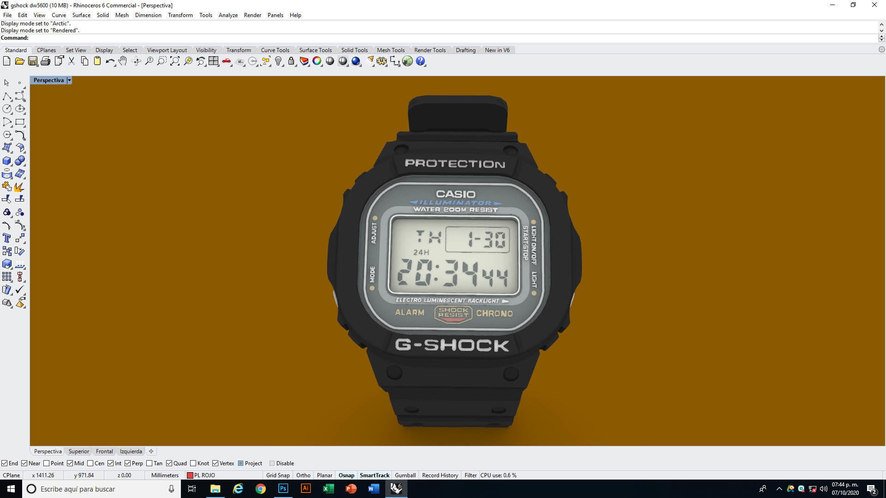
Task: Open the Windows Start menu
Action: pyautogui.click(x=11, y=488)
